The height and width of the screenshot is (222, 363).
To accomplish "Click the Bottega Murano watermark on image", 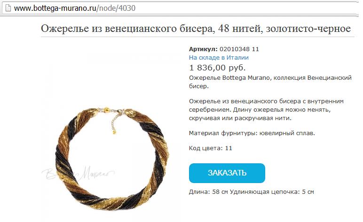I will [78, 174].
